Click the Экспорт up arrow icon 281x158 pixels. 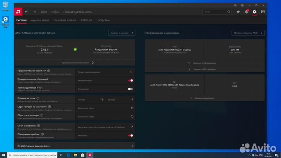pos(132,99)
